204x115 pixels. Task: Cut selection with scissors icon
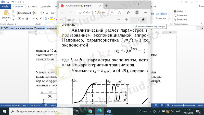pyautogui.click(x=13, y=11)
